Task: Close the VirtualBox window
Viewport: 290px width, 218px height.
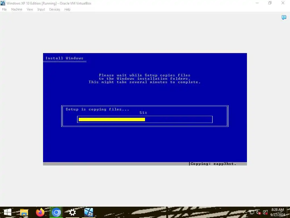Action: (283, 3)
